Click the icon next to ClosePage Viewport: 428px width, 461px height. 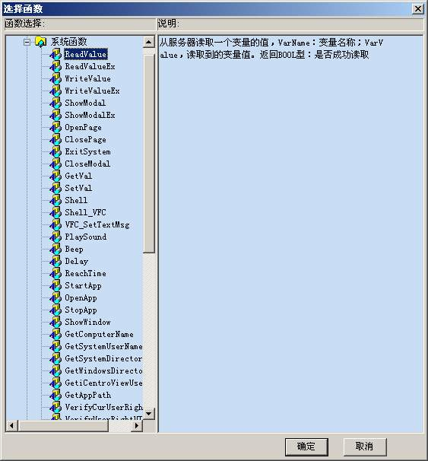(55, 140)
